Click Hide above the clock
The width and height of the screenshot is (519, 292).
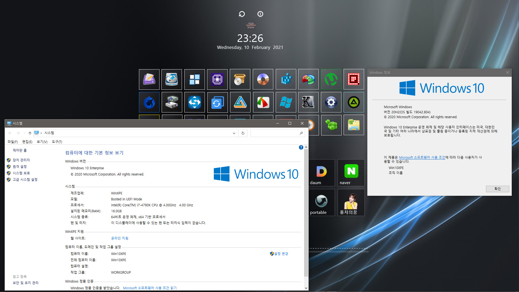point(251,24)
